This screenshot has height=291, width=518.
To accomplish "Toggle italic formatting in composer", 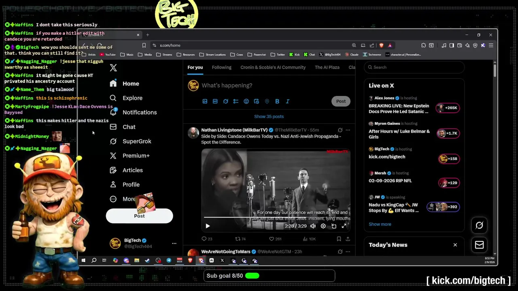I will tap(287, 101).
